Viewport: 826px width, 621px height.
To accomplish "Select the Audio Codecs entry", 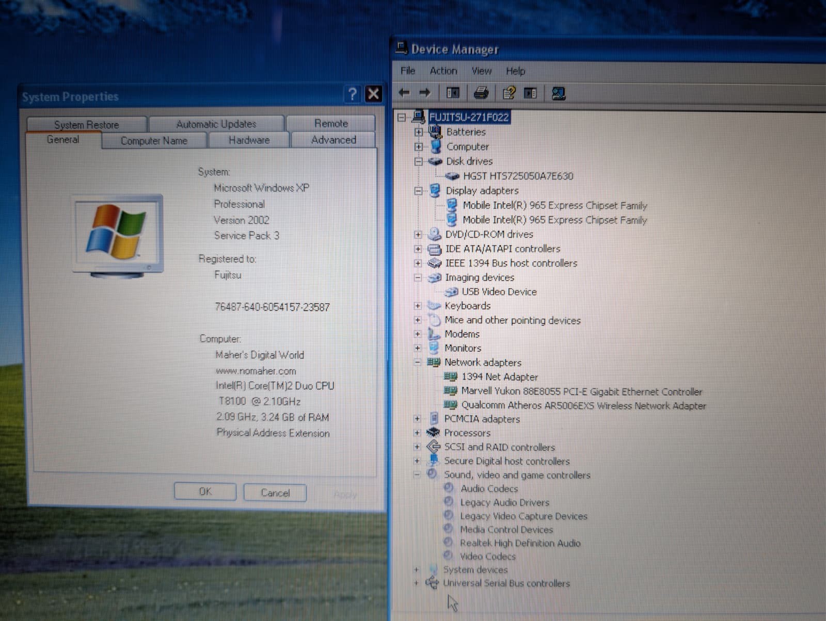I will [489, 488].
